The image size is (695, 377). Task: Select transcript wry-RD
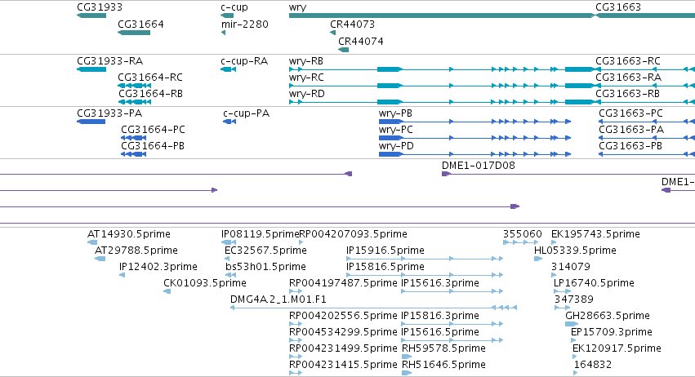307,94
